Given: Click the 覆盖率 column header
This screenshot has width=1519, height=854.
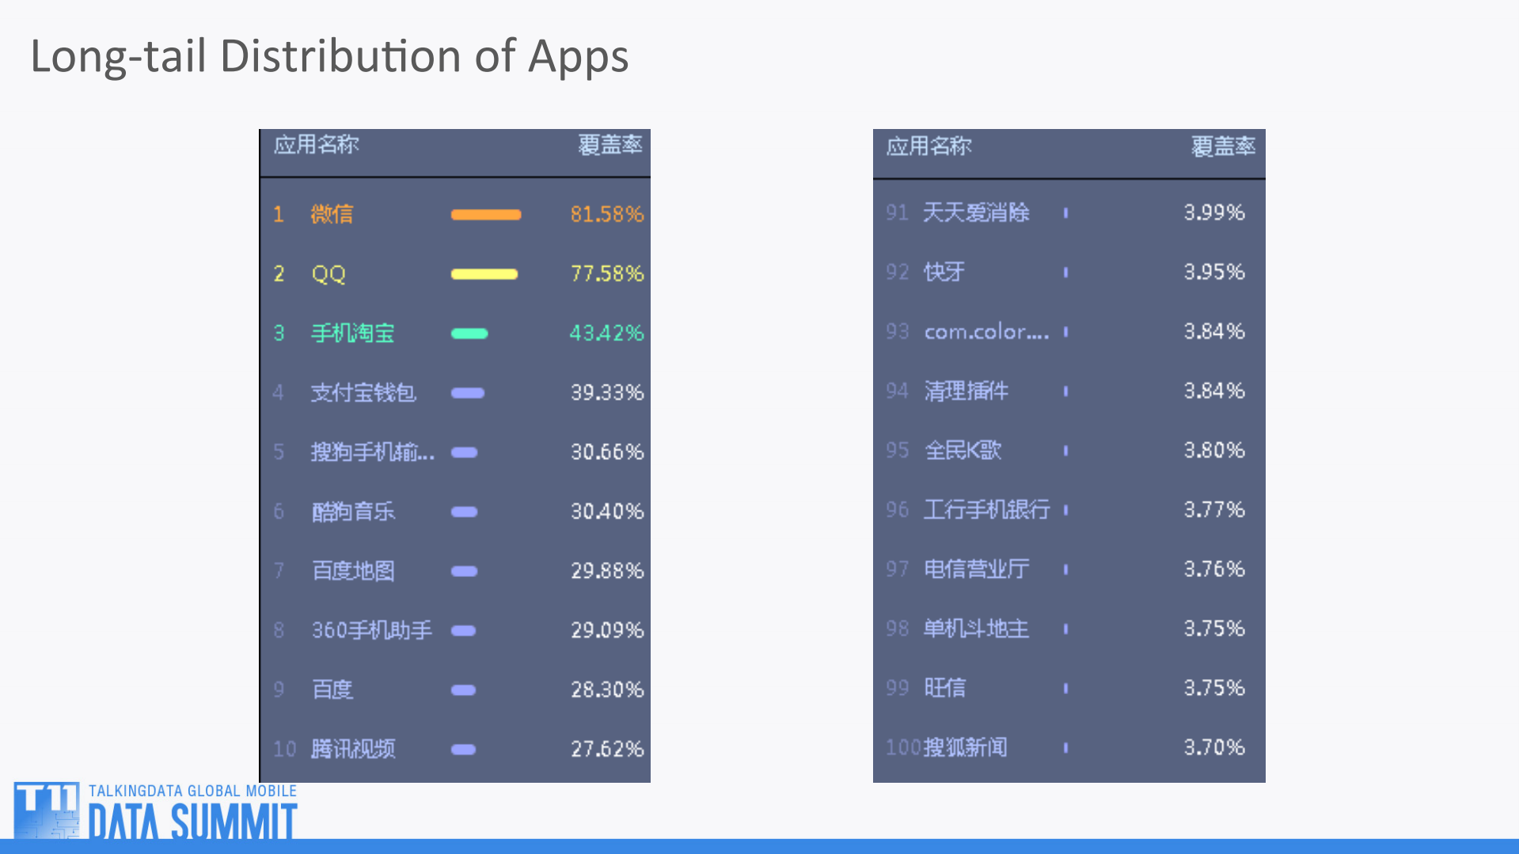Looking at the screenshot, I should 609,146.
